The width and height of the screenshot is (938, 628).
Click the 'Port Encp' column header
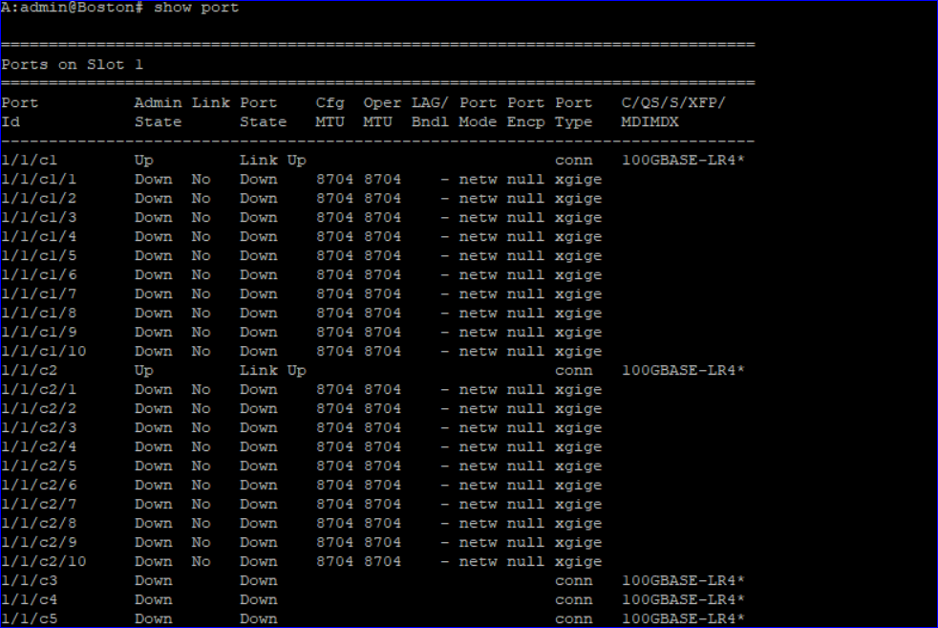(x=525, y=112)
